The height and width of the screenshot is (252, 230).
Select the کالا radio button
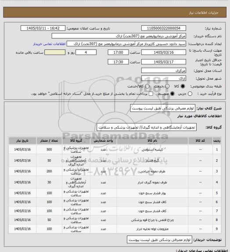coord(183,86)
